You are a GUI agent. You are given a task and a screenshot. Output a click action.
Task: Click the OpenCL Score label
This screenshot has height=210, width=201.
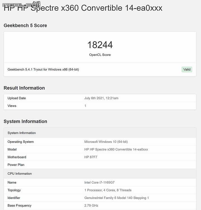[100, 55]
